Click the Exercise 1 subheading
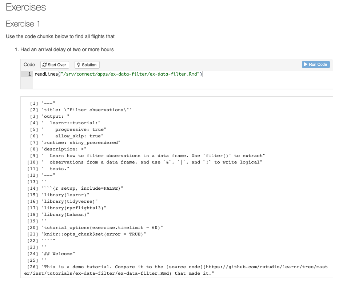The image size is (347, 282). pyautogui.click(x=23, y=24)
